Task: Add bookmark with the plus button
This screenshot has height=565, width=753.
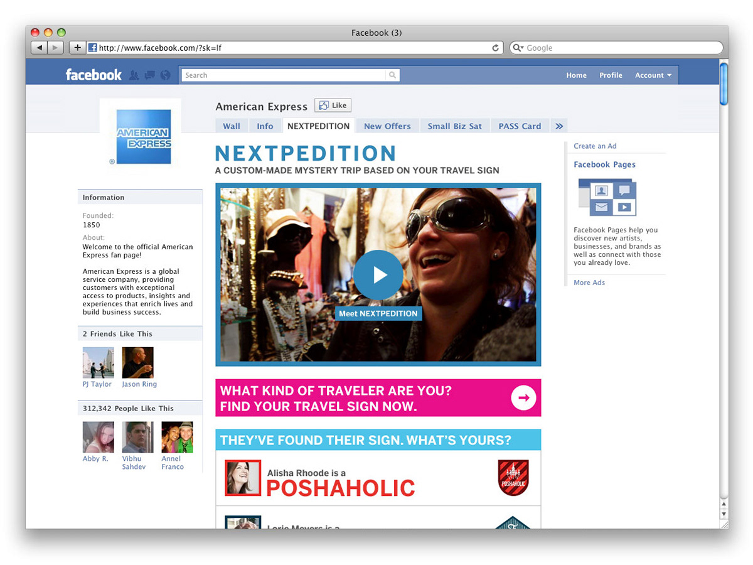Action: (77, 48)
